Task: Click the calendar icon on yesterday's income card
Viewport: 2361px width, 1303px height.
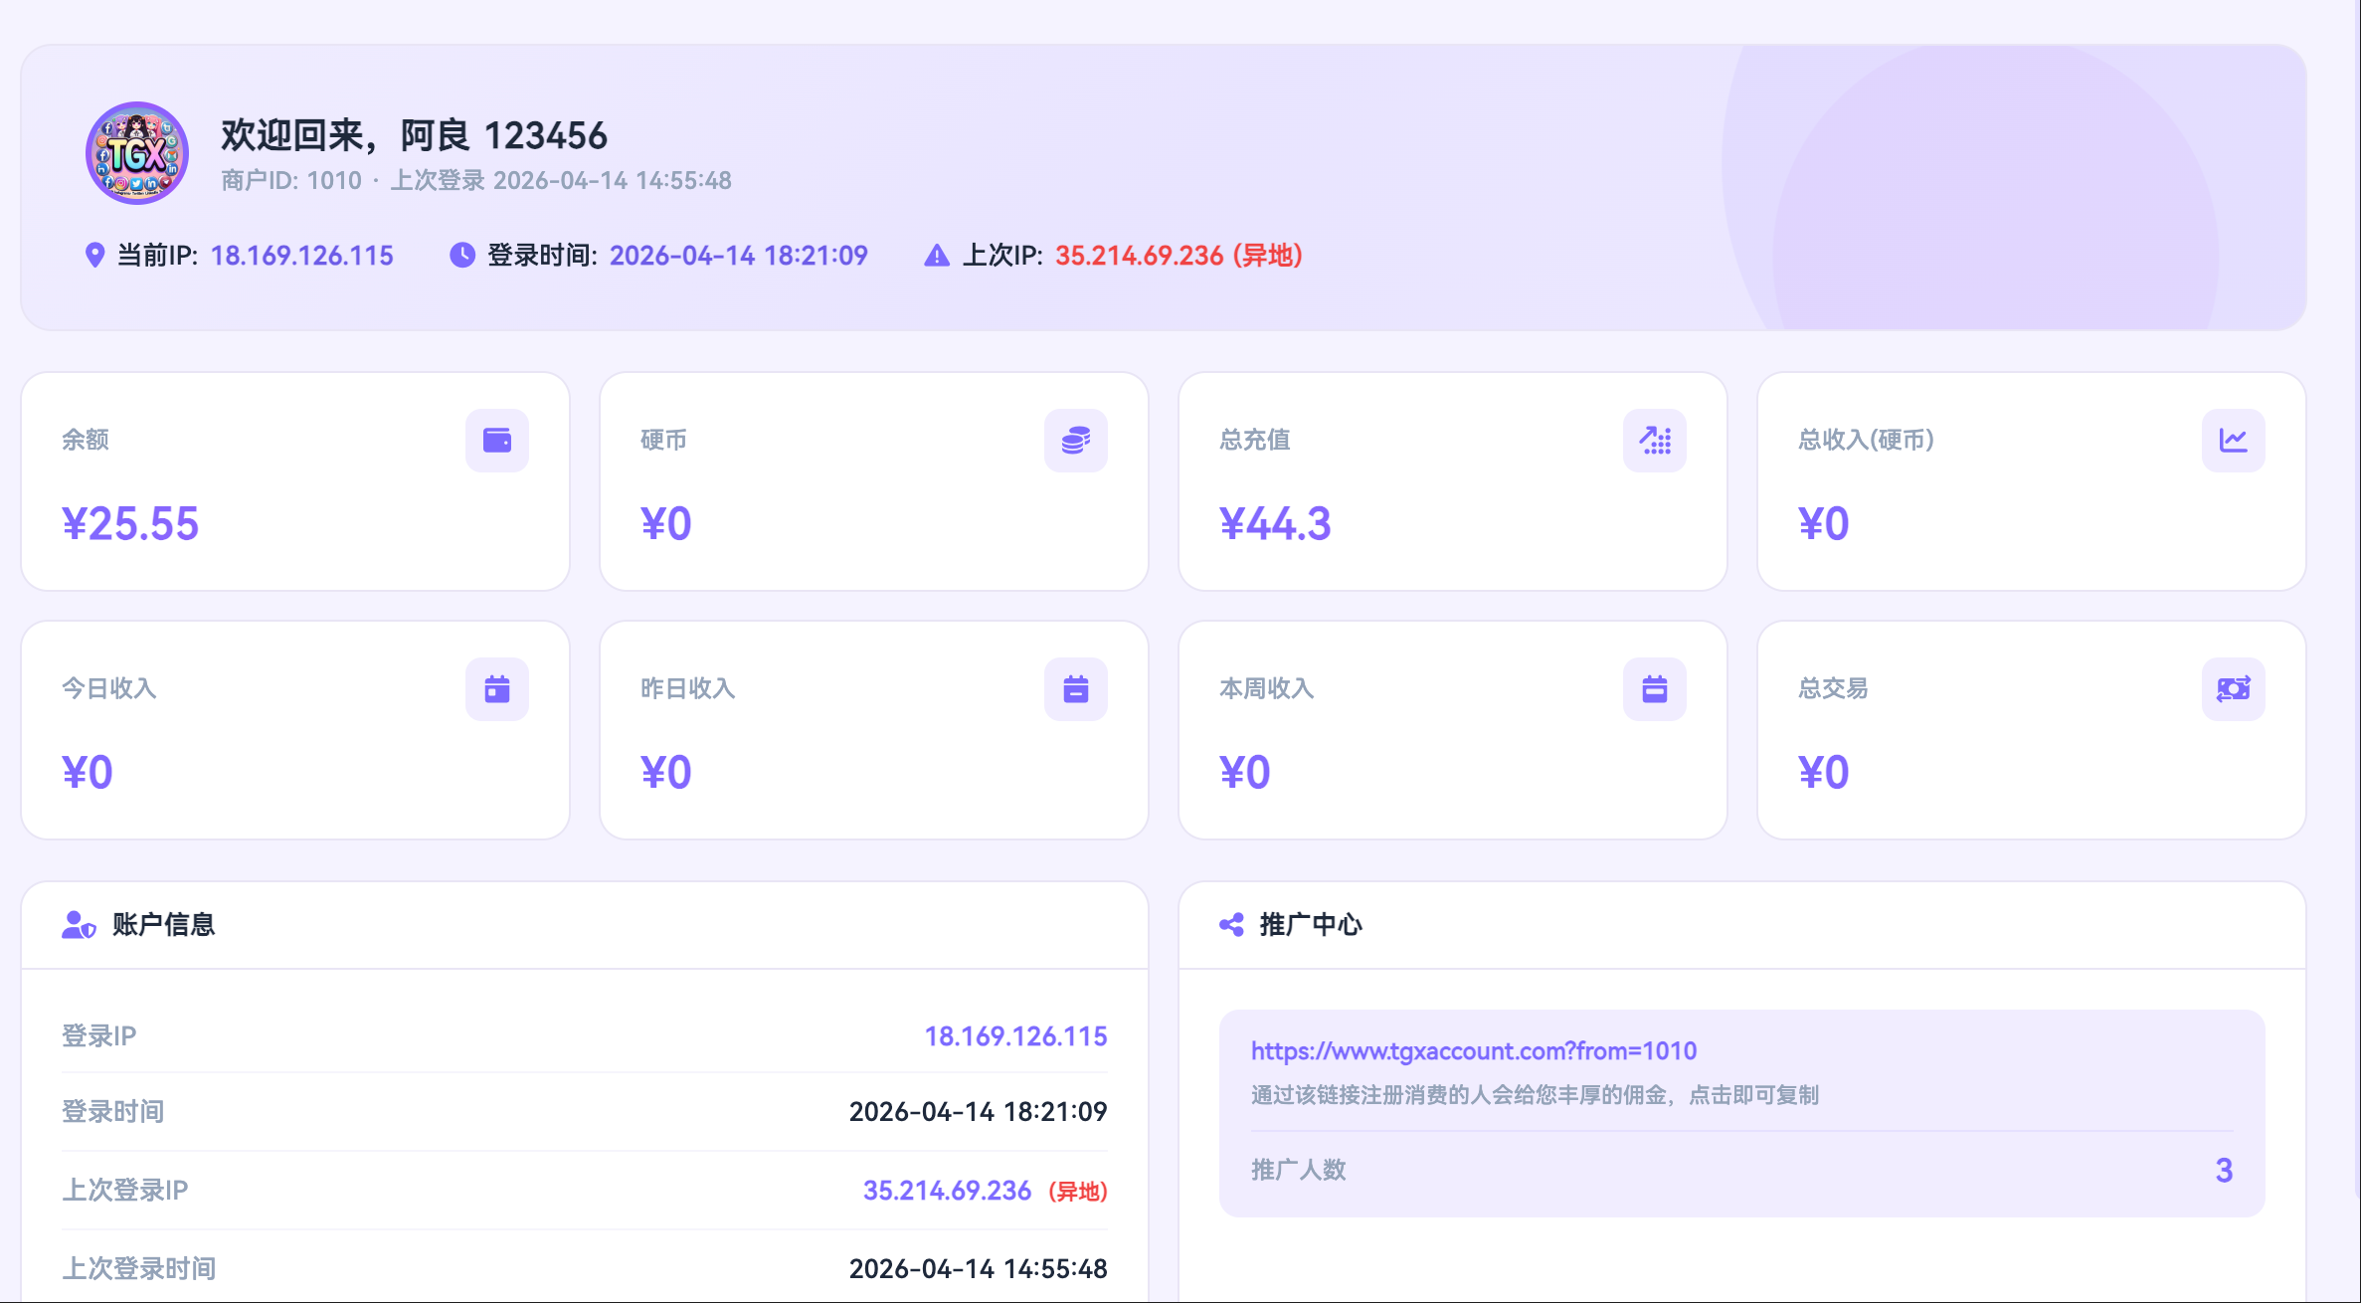Action: (1075, 688)
